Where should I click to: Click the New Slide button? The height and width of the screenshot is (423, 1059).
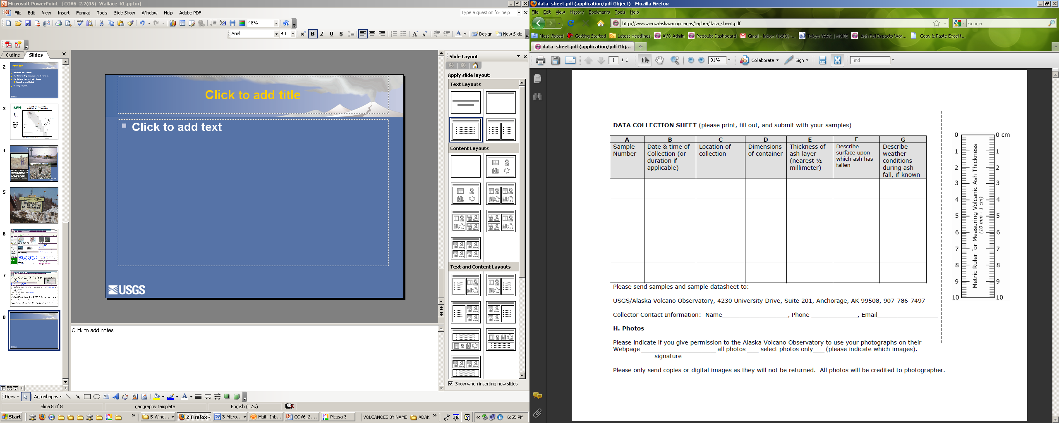(509, 34)
